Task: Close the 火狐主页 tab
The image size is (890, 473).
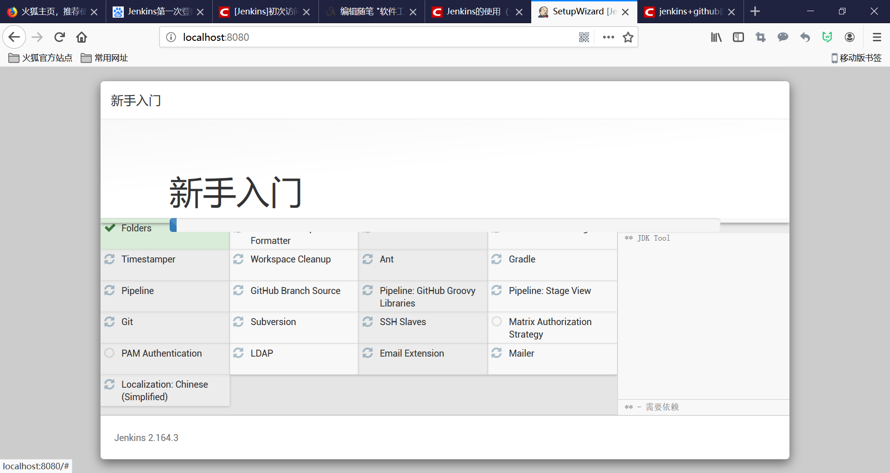Action: coord(94,12)
